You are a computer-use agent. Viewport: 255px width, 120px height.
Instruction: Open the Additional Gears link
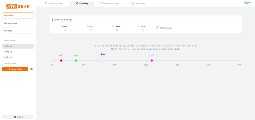[x=166, y=28]
